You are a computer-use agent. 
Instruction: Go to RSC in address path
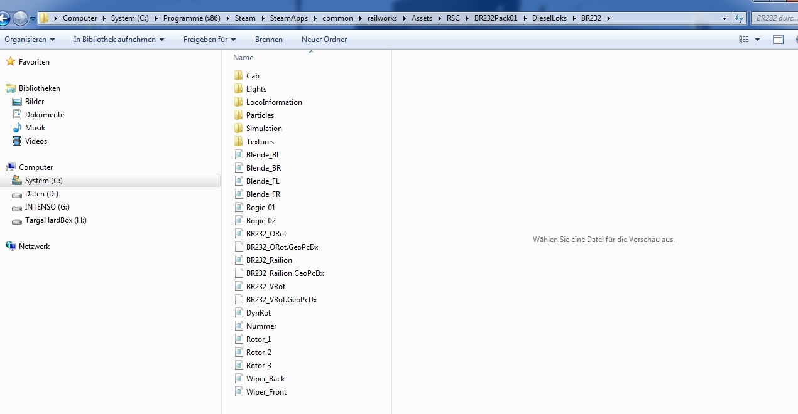click(452, 18)
